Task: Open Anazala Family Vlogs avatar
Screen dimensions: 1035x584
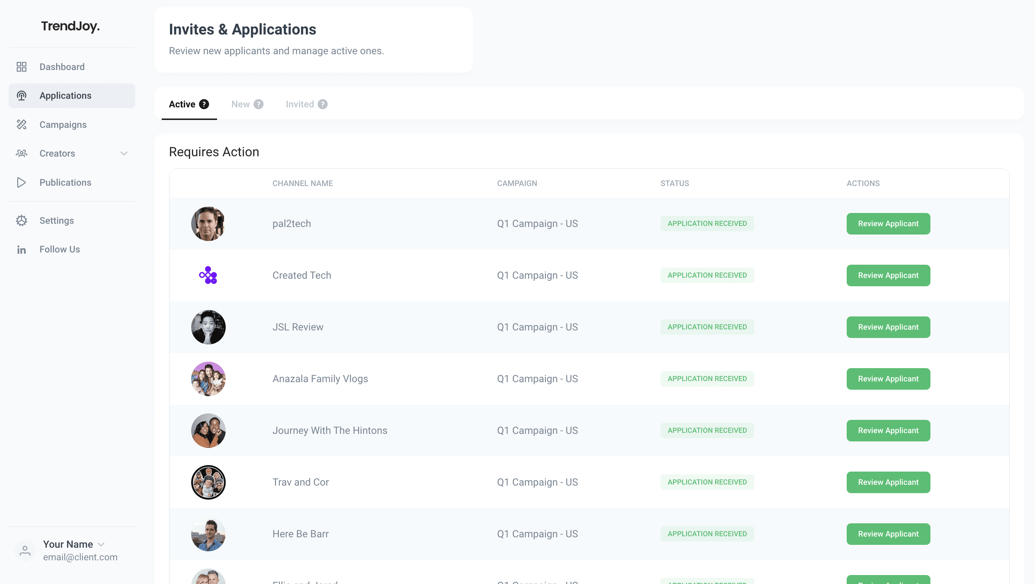Action: [208, 379]
